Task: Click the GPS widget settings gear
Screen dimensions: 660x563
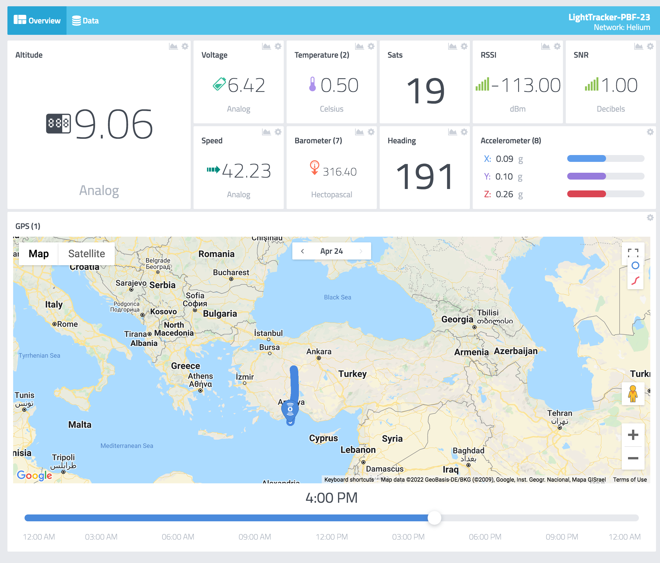Action: pos(650,218)
